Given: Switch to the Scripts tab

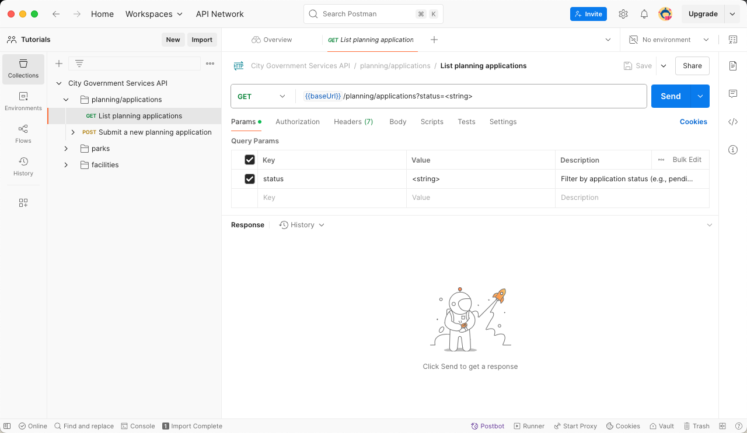Looking at the screenshot, I should pos(432,122).
